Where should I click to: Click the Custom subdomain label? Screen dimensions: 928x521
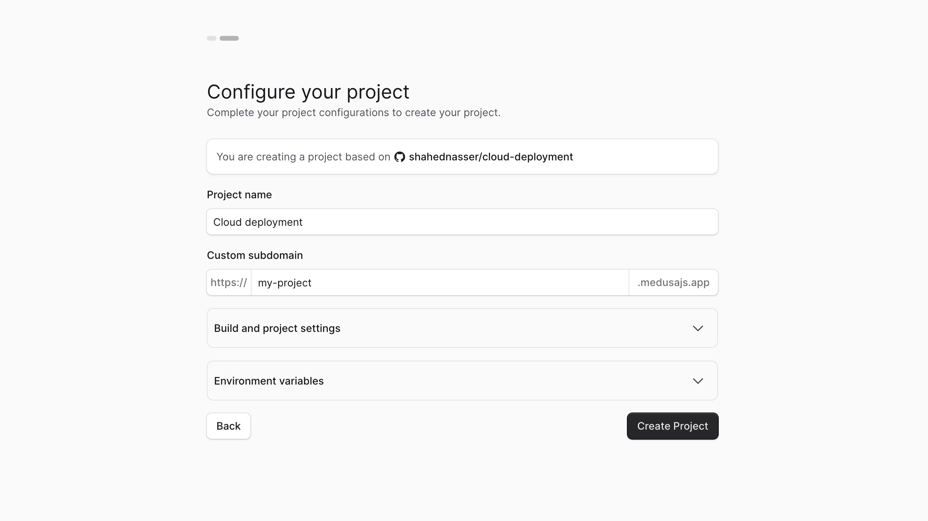point(255,255)
